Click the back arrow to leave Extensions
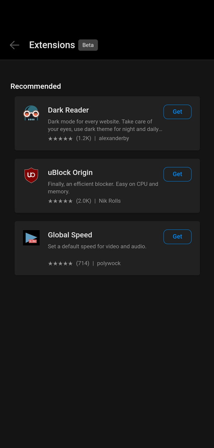The width and height of the screenshot is (214, 448). 14,45
